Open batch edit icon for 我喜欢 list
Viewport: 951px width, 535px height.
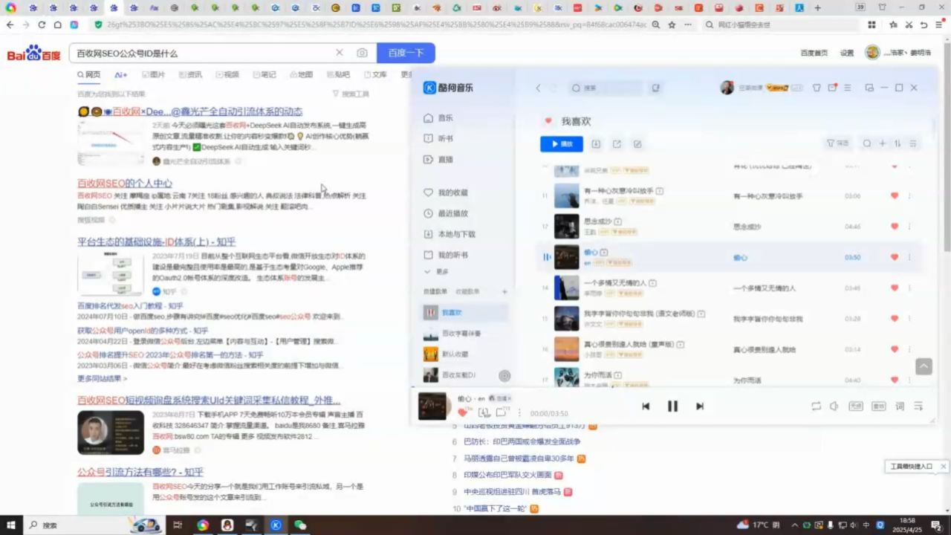[x=637, y=144]
